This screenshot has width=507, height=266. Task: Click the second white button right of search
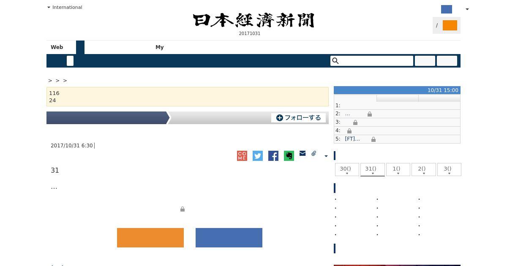pos(447,61)
